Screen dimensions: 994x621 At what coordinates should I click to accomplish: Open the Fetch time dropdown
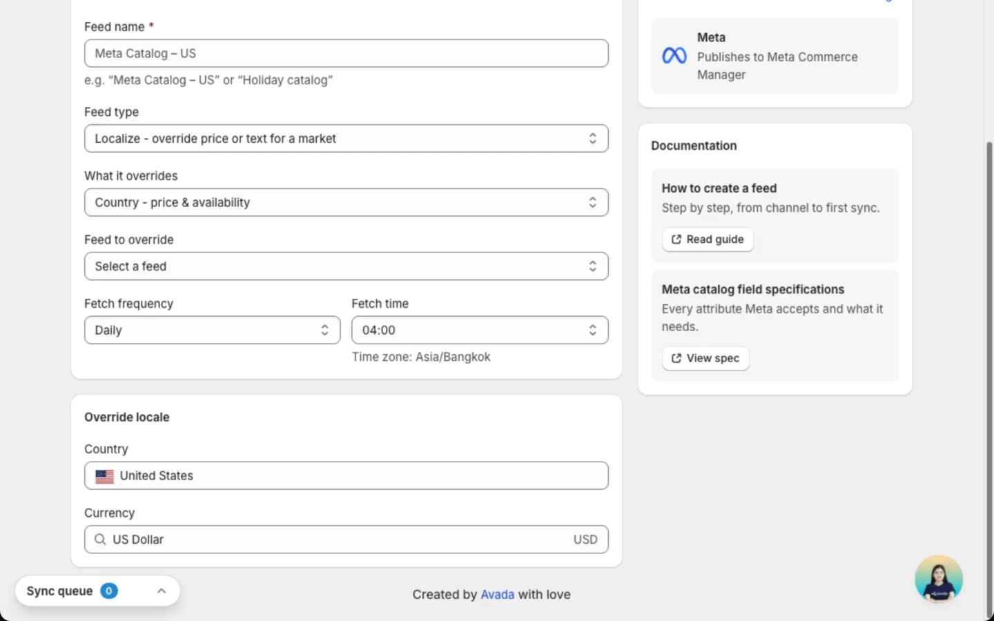(x=480, y=331)
